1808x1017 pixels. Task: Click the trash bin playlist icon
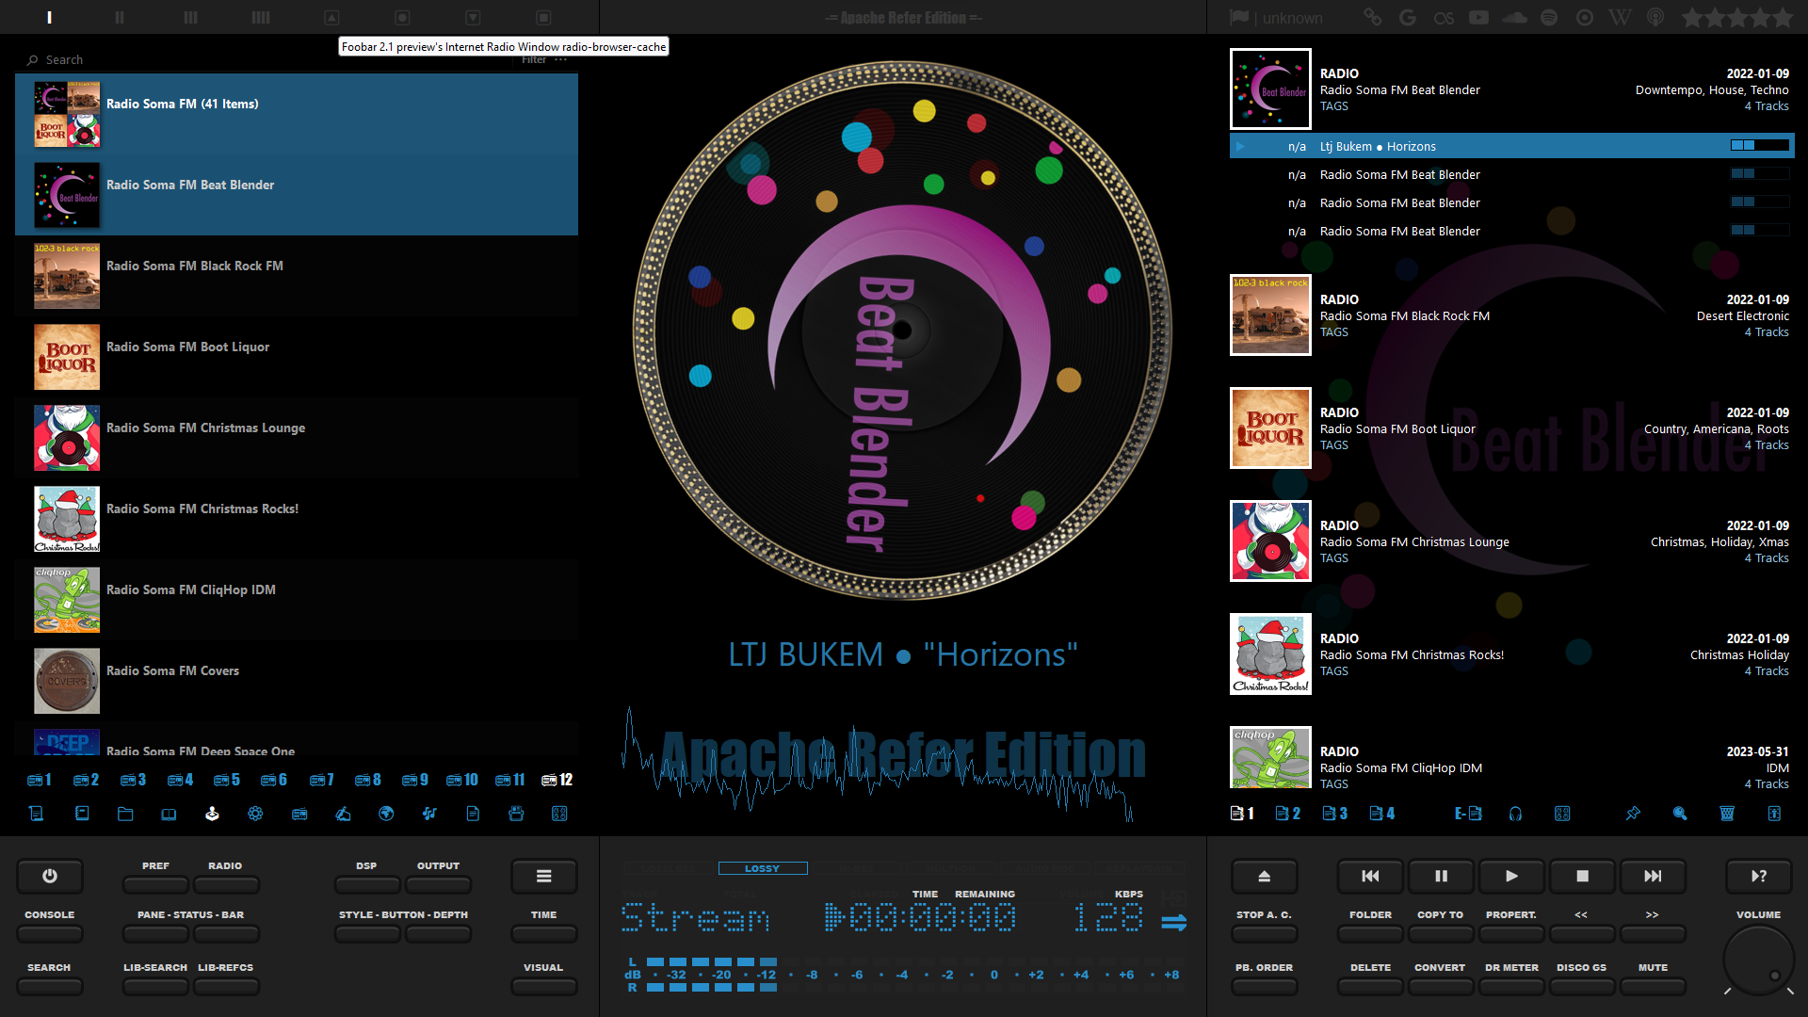click(1727, 814)
